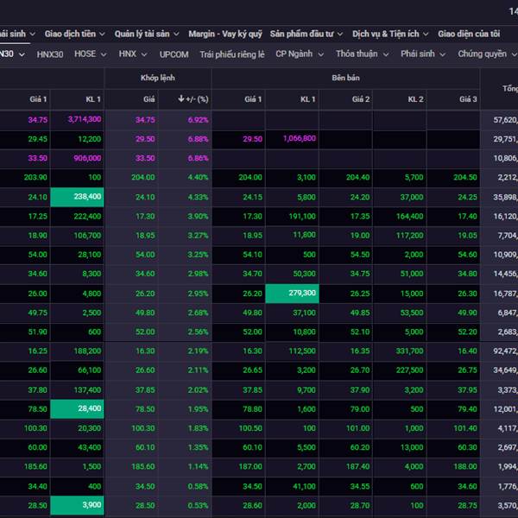Expand the Quản lý tài sản menu

click(145, 34)
